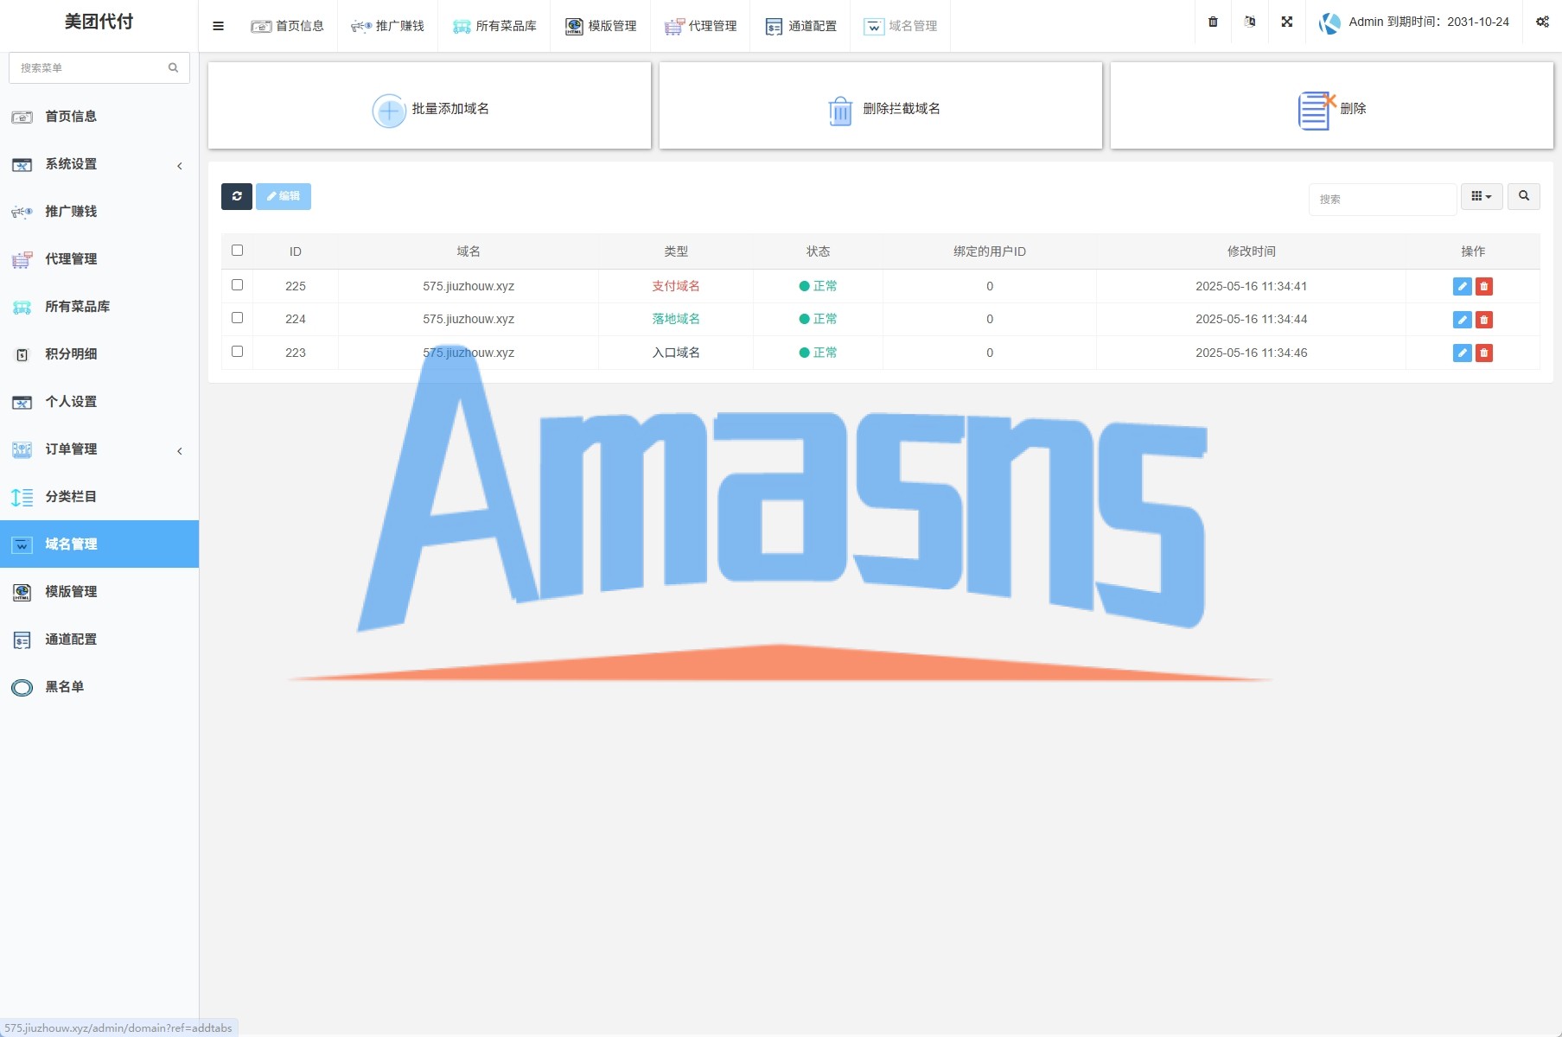
Task: Sort by the ID column header
Action: pyautogui.click(x=296, y=251)
